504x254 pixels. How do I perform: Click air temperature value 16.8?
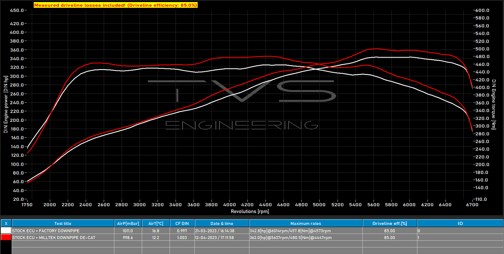pos(156,231)
